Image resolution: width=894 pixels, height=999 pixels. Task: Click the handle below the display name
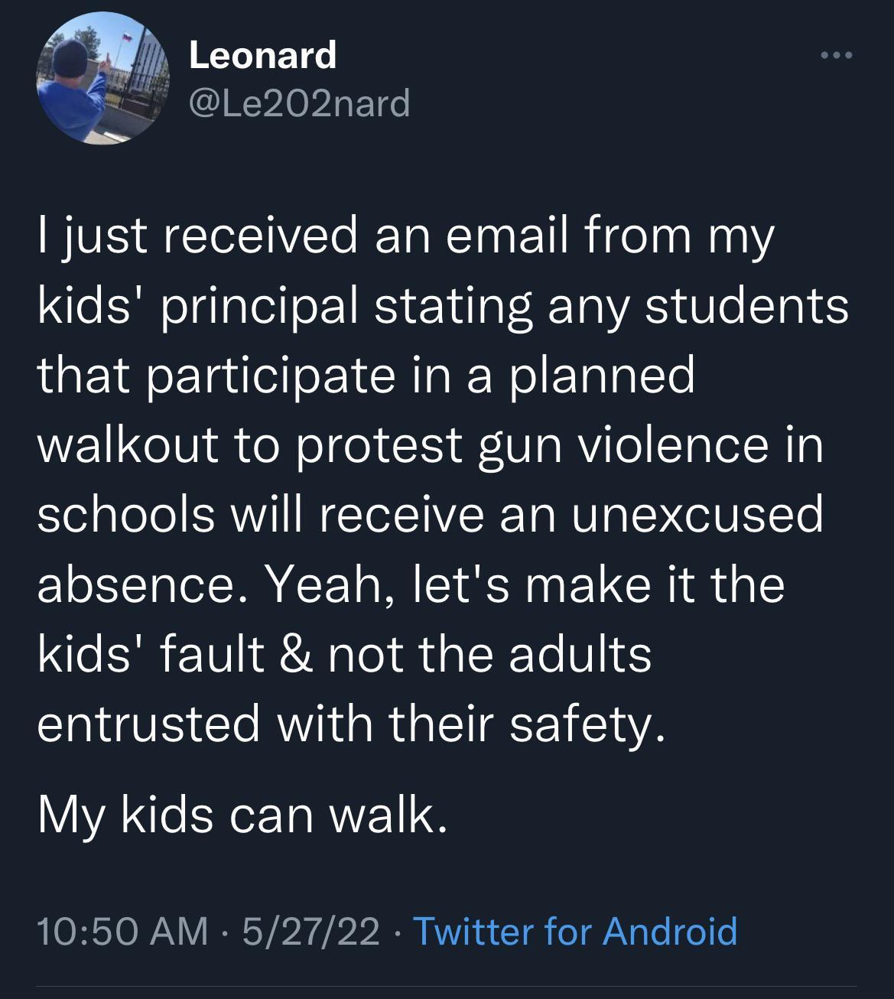[297, 103]
